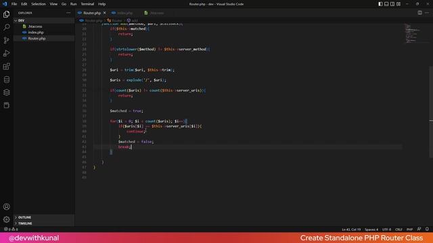The width and height of the screenshot is (433, 243).
Task: Open the Go menu
Action: 64,4
